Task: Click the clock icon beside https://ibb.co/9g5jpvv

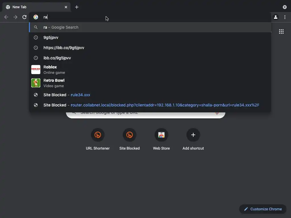Action: coord(36,48)
